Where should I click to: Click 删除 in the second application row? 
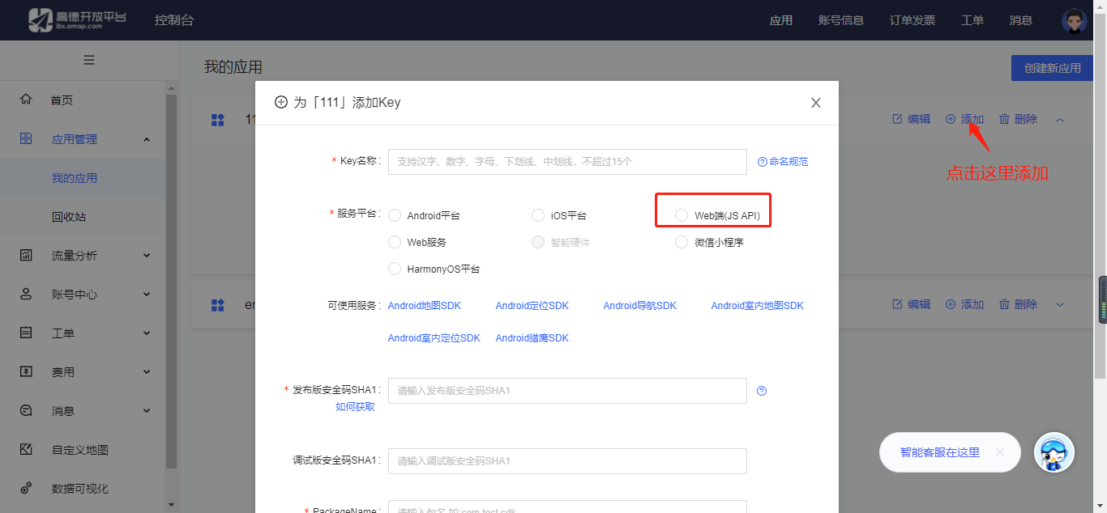[1018, 304]
